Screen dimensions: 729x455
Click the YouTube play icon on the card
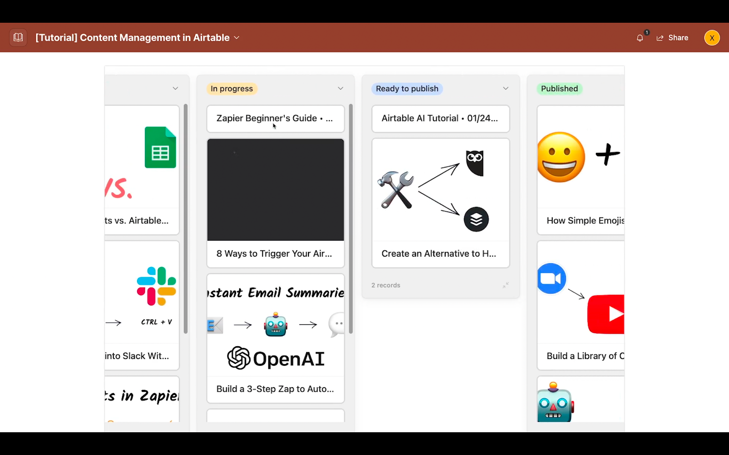click(606, 314)
